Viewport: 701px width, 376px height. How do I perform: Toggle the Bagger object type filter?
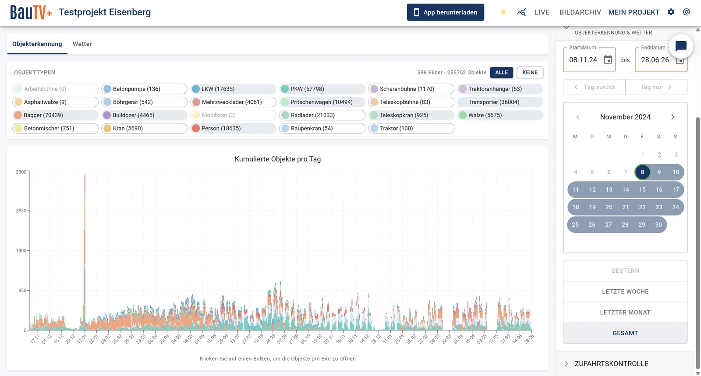pos(55,115)
